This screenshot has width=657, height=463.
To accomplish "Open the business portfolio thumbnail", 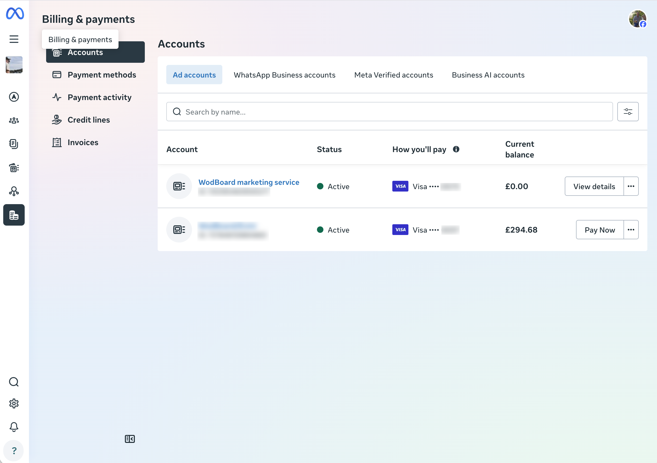I will click(14, 65).
